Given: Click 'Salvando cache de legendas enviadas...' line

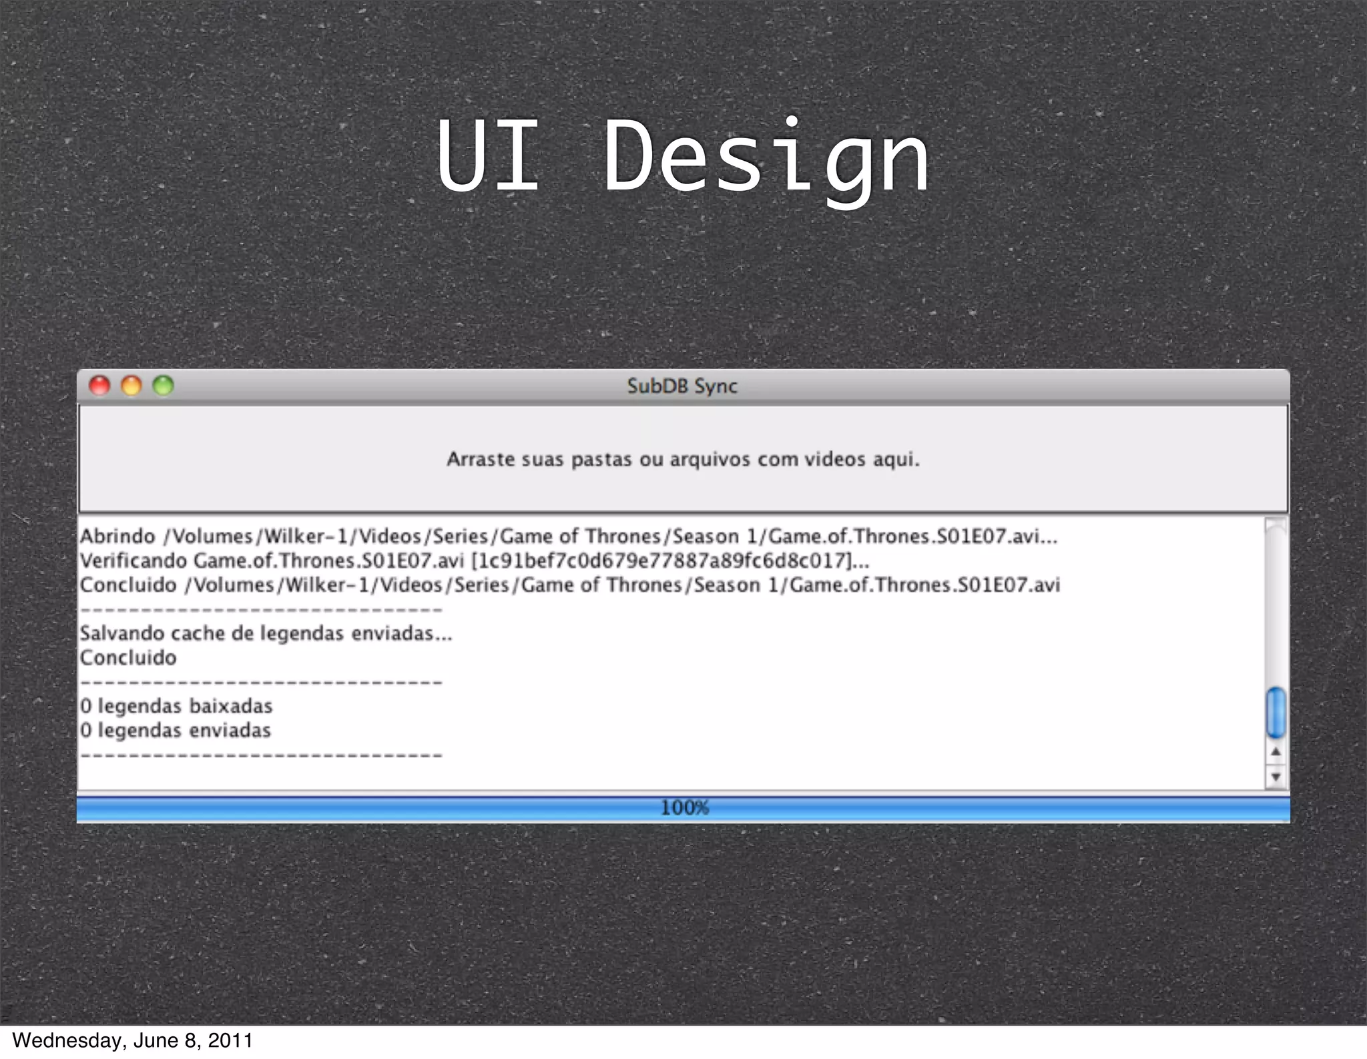Looking at the screenshot, I should pyautogui.click(x=266, y=633).
